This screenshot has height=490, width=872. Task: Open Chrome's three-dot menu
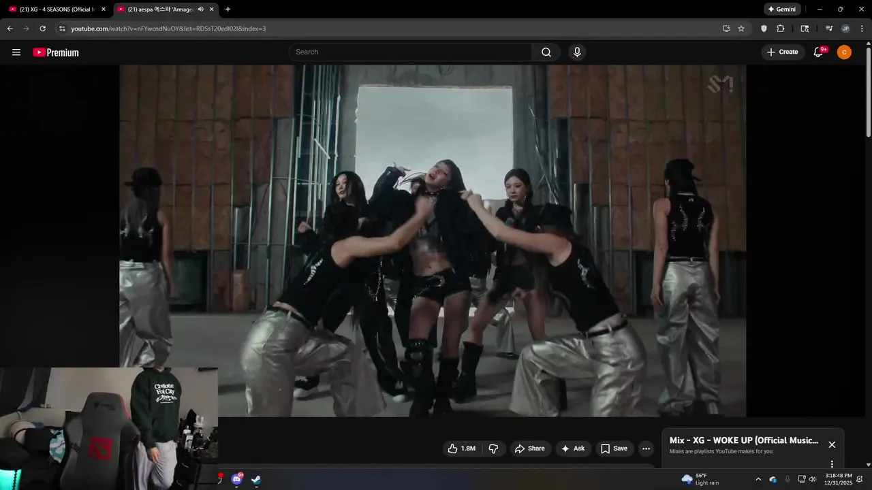pos(862,29)
